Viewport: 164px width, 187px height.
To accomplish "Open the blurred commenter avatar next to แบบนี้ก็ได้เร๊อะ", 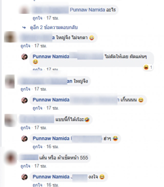I will [x=10, y=120].
